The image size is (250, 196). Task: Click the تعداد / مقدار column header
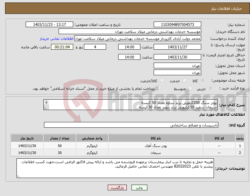pyautogui.click(x=60, y=138)
